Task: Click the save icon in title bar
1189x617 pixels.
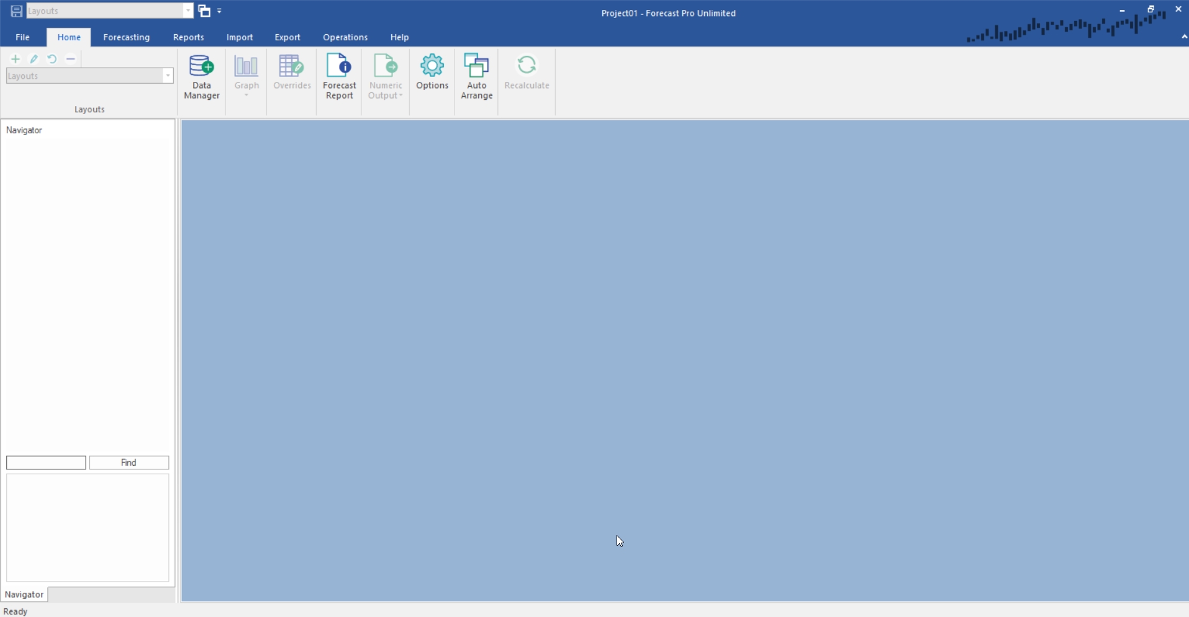Action: click(17, 11)
